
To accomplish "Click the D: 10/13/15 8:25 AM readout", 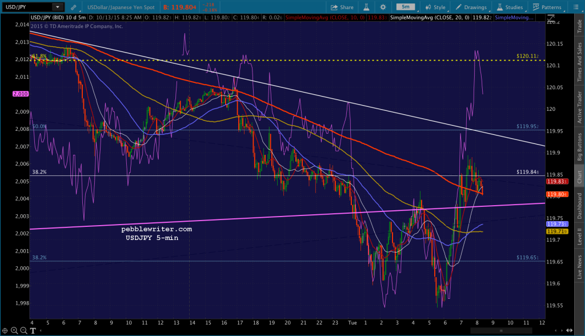I will pyautogui.click(x=115, y=18).
